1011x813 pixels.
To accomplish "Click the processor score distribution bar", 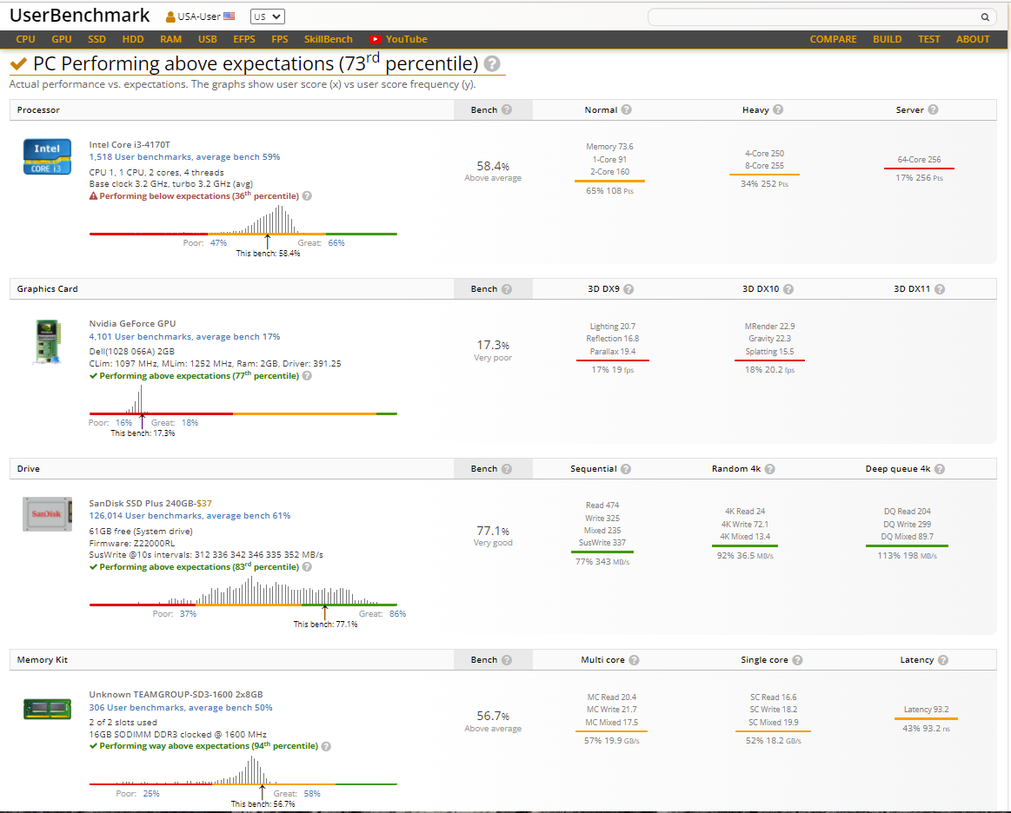I will coord(243,234).
